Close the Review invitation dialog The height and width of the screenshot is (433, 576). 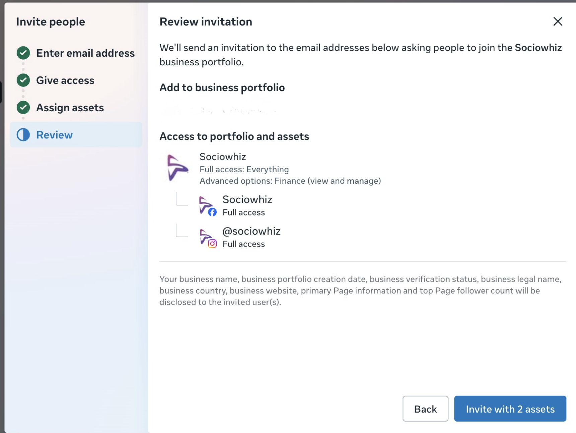(558, 21)
